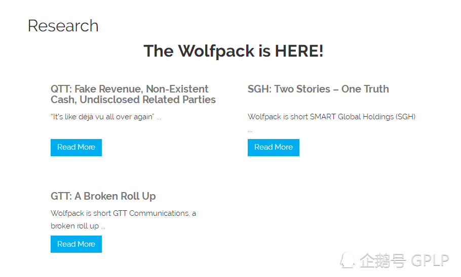The width and height of the screenshot is (461, 277).
Task: Click the "It's like déjà vu all over again" excerpt
Action: 102,117
